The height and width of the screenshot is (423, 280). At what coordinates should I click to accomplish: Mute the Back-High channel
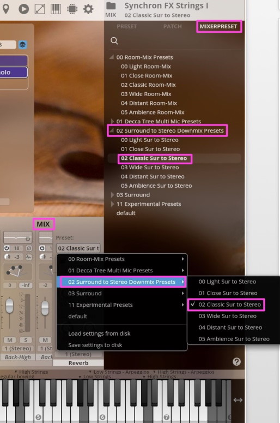(x=10, y=340)
